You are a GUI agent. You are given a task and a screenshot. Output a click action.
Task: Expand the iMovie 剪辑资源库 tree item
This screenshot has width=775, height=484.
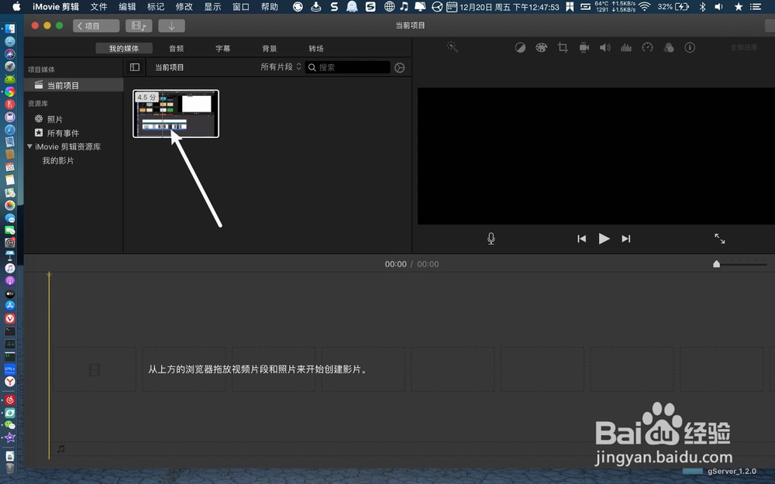click(30, 146)
